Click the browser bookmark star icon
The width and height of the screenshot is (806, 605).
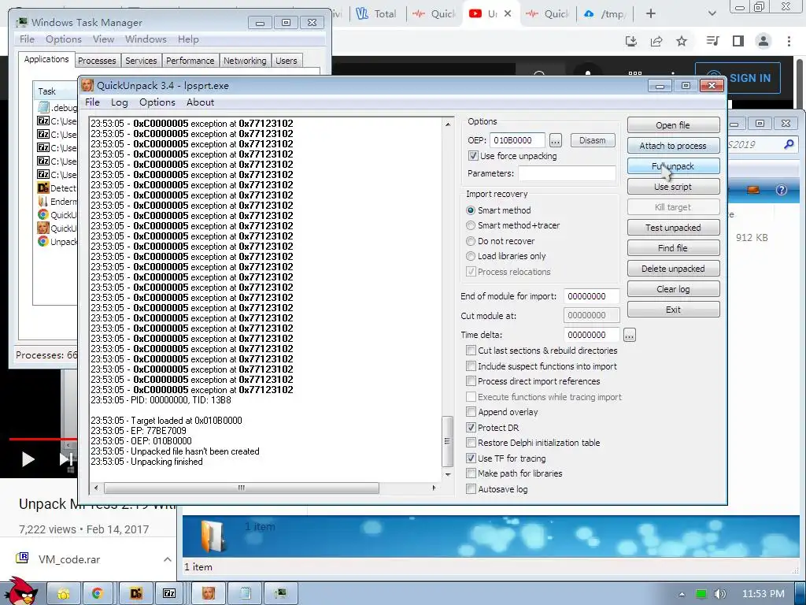[682, 41]
